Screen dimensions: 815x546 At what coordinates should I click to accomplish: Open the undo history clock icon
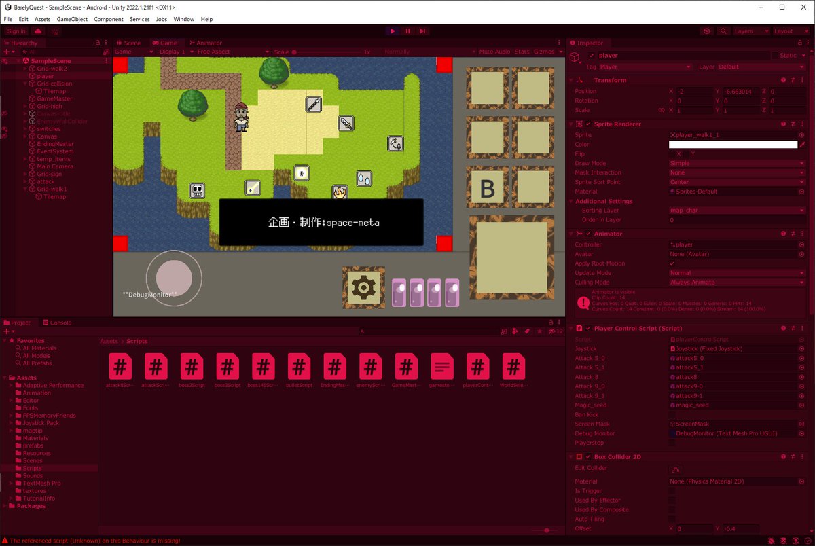tap(707, 31)
